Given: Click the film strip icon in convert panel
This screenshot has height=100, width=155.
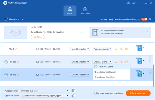Looking at the screenshot, I should (95, 32).
